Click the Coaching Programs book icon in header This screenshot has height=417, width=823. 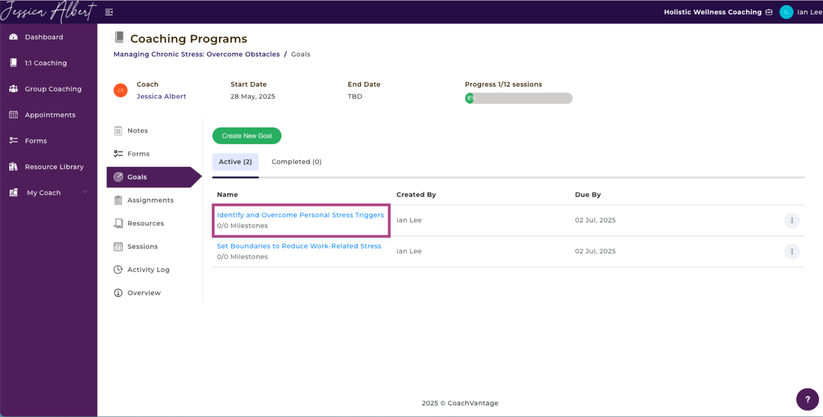point(119,37)
